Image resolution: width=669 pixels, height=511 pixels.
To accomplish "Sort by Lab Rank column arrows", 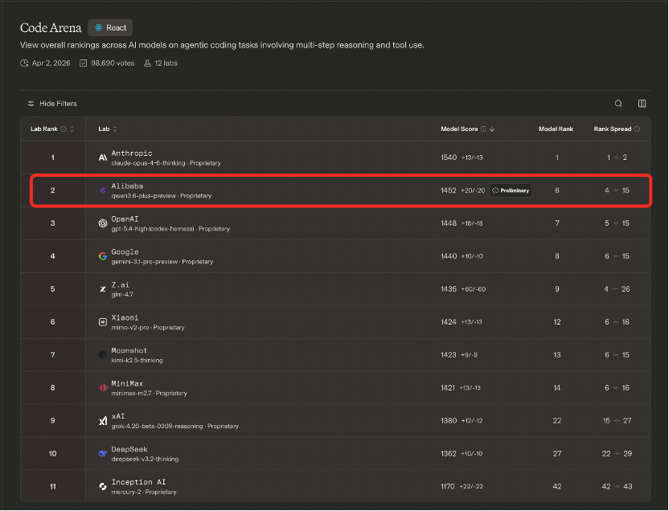I will point(72,129).
